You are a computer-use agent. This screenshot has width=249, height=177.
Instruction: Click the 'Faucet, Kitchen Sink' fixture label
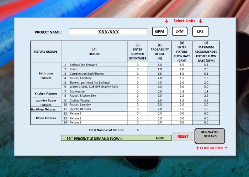(83, 96)
